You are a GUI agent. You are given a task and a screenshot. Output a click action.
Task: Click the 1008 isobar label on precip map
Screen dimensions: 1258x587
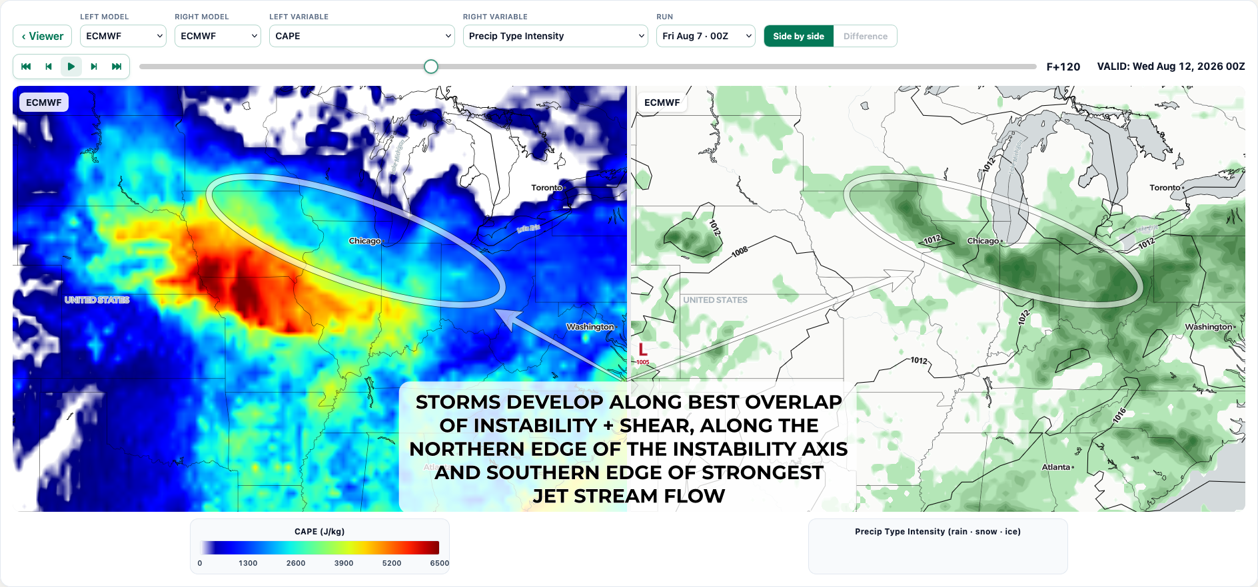740,252
